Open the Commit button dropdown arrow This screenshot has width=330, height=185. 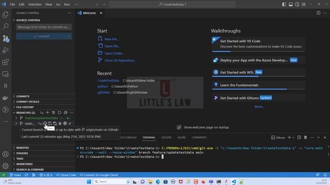click(69, 36)
